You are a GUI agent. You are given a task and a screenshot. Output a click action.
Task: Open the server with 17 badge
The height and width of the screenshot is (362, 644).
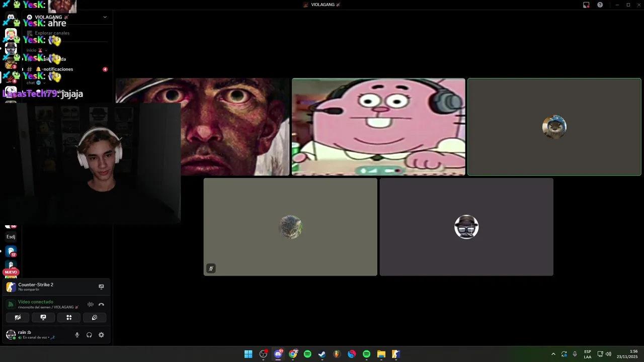(11, 251)
